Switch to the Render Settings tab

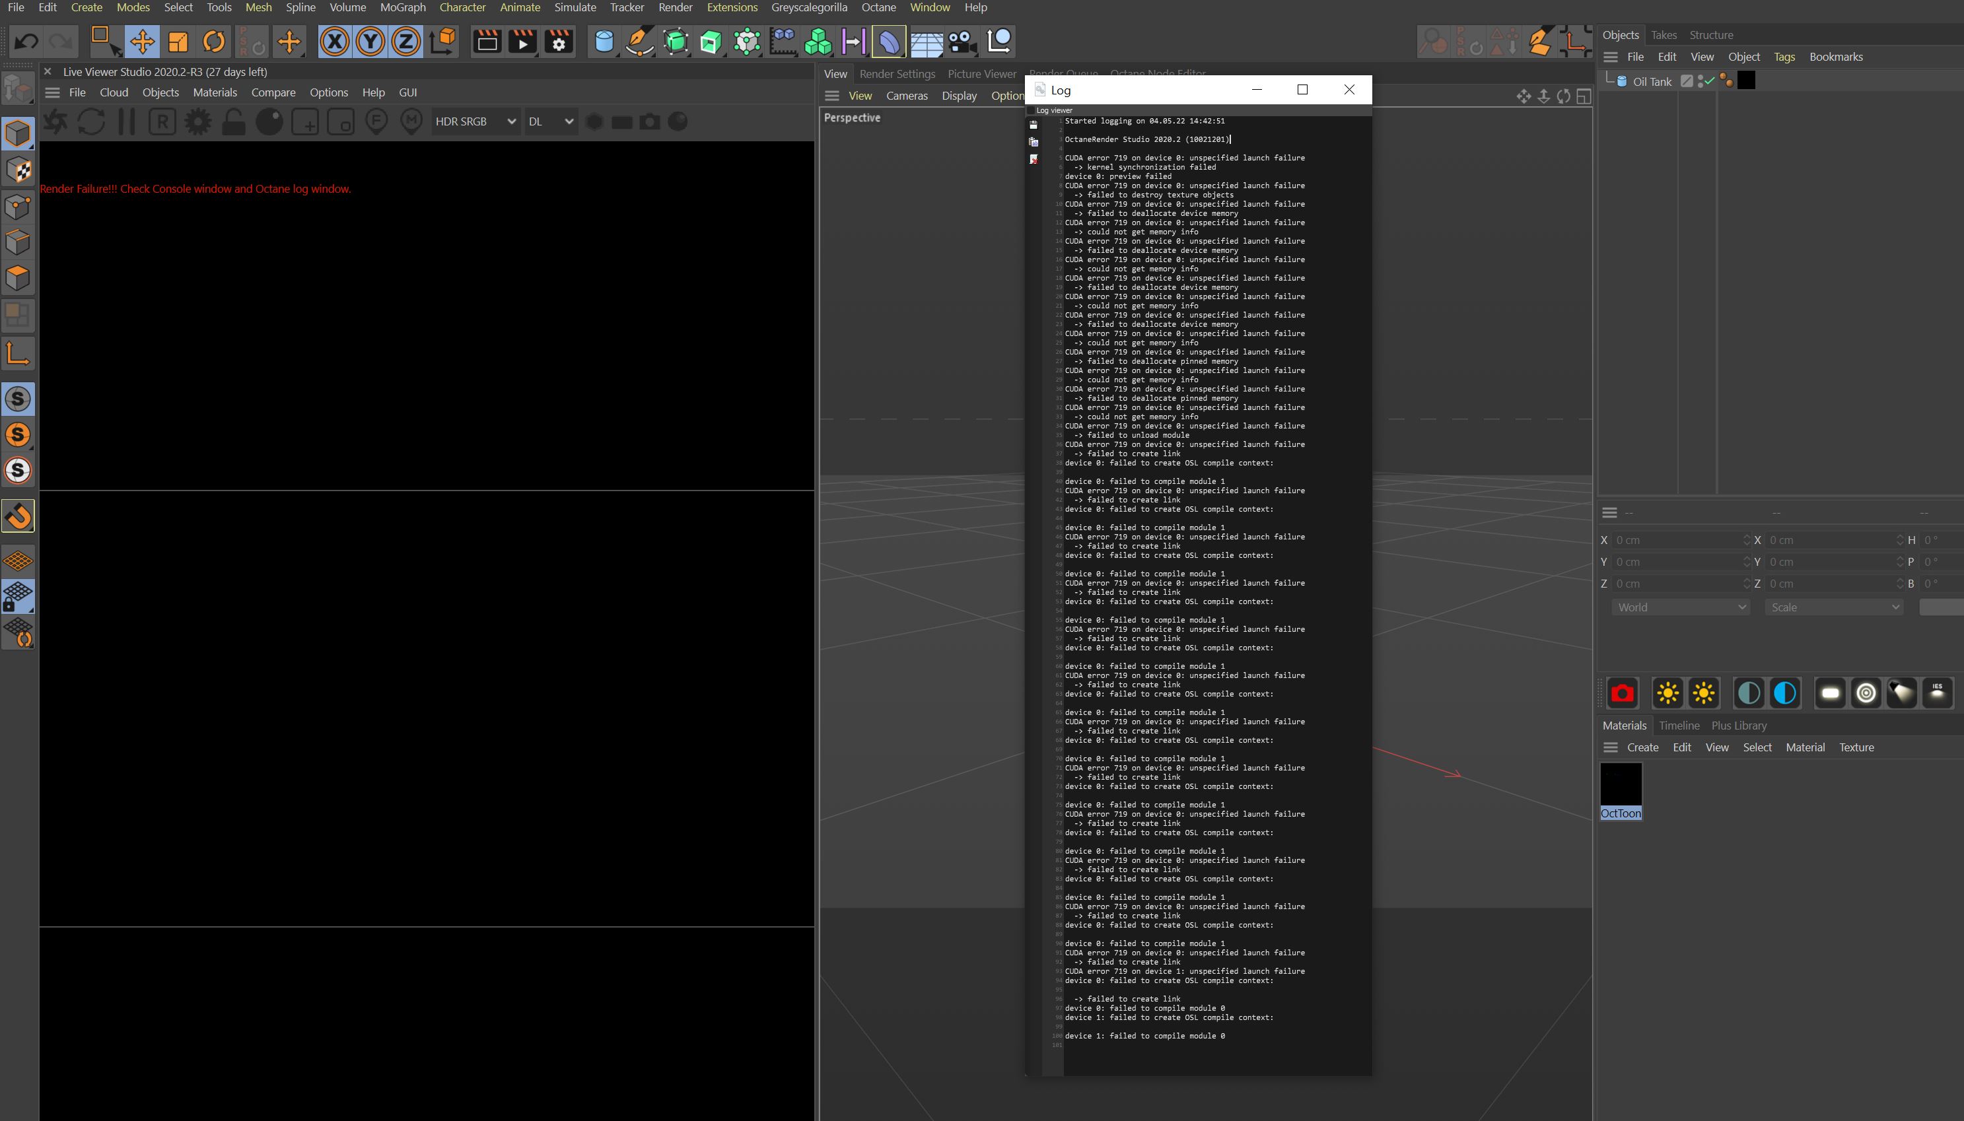coord(897,74)
